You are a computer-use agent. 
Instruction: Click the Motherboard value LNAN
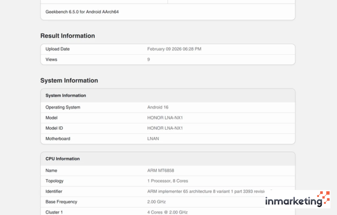point(153,139)
